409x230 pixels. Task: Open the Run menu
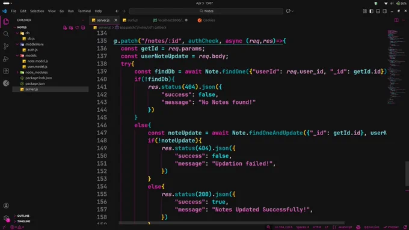click(71, 11)
